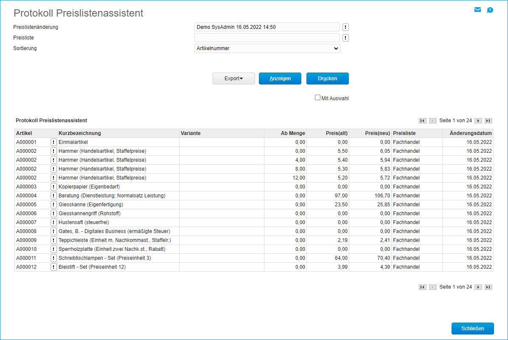Click lookup icon beside Preisliste field
The height and width of the screenshot is (340, 508).
point(345,38)
